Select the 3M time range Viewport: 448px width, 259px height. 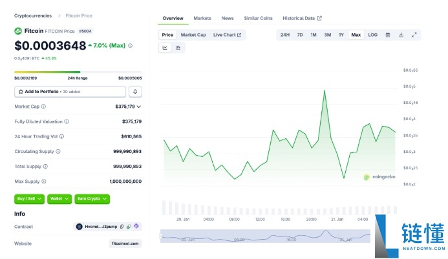pyautogui.click(x=327, y=35)
